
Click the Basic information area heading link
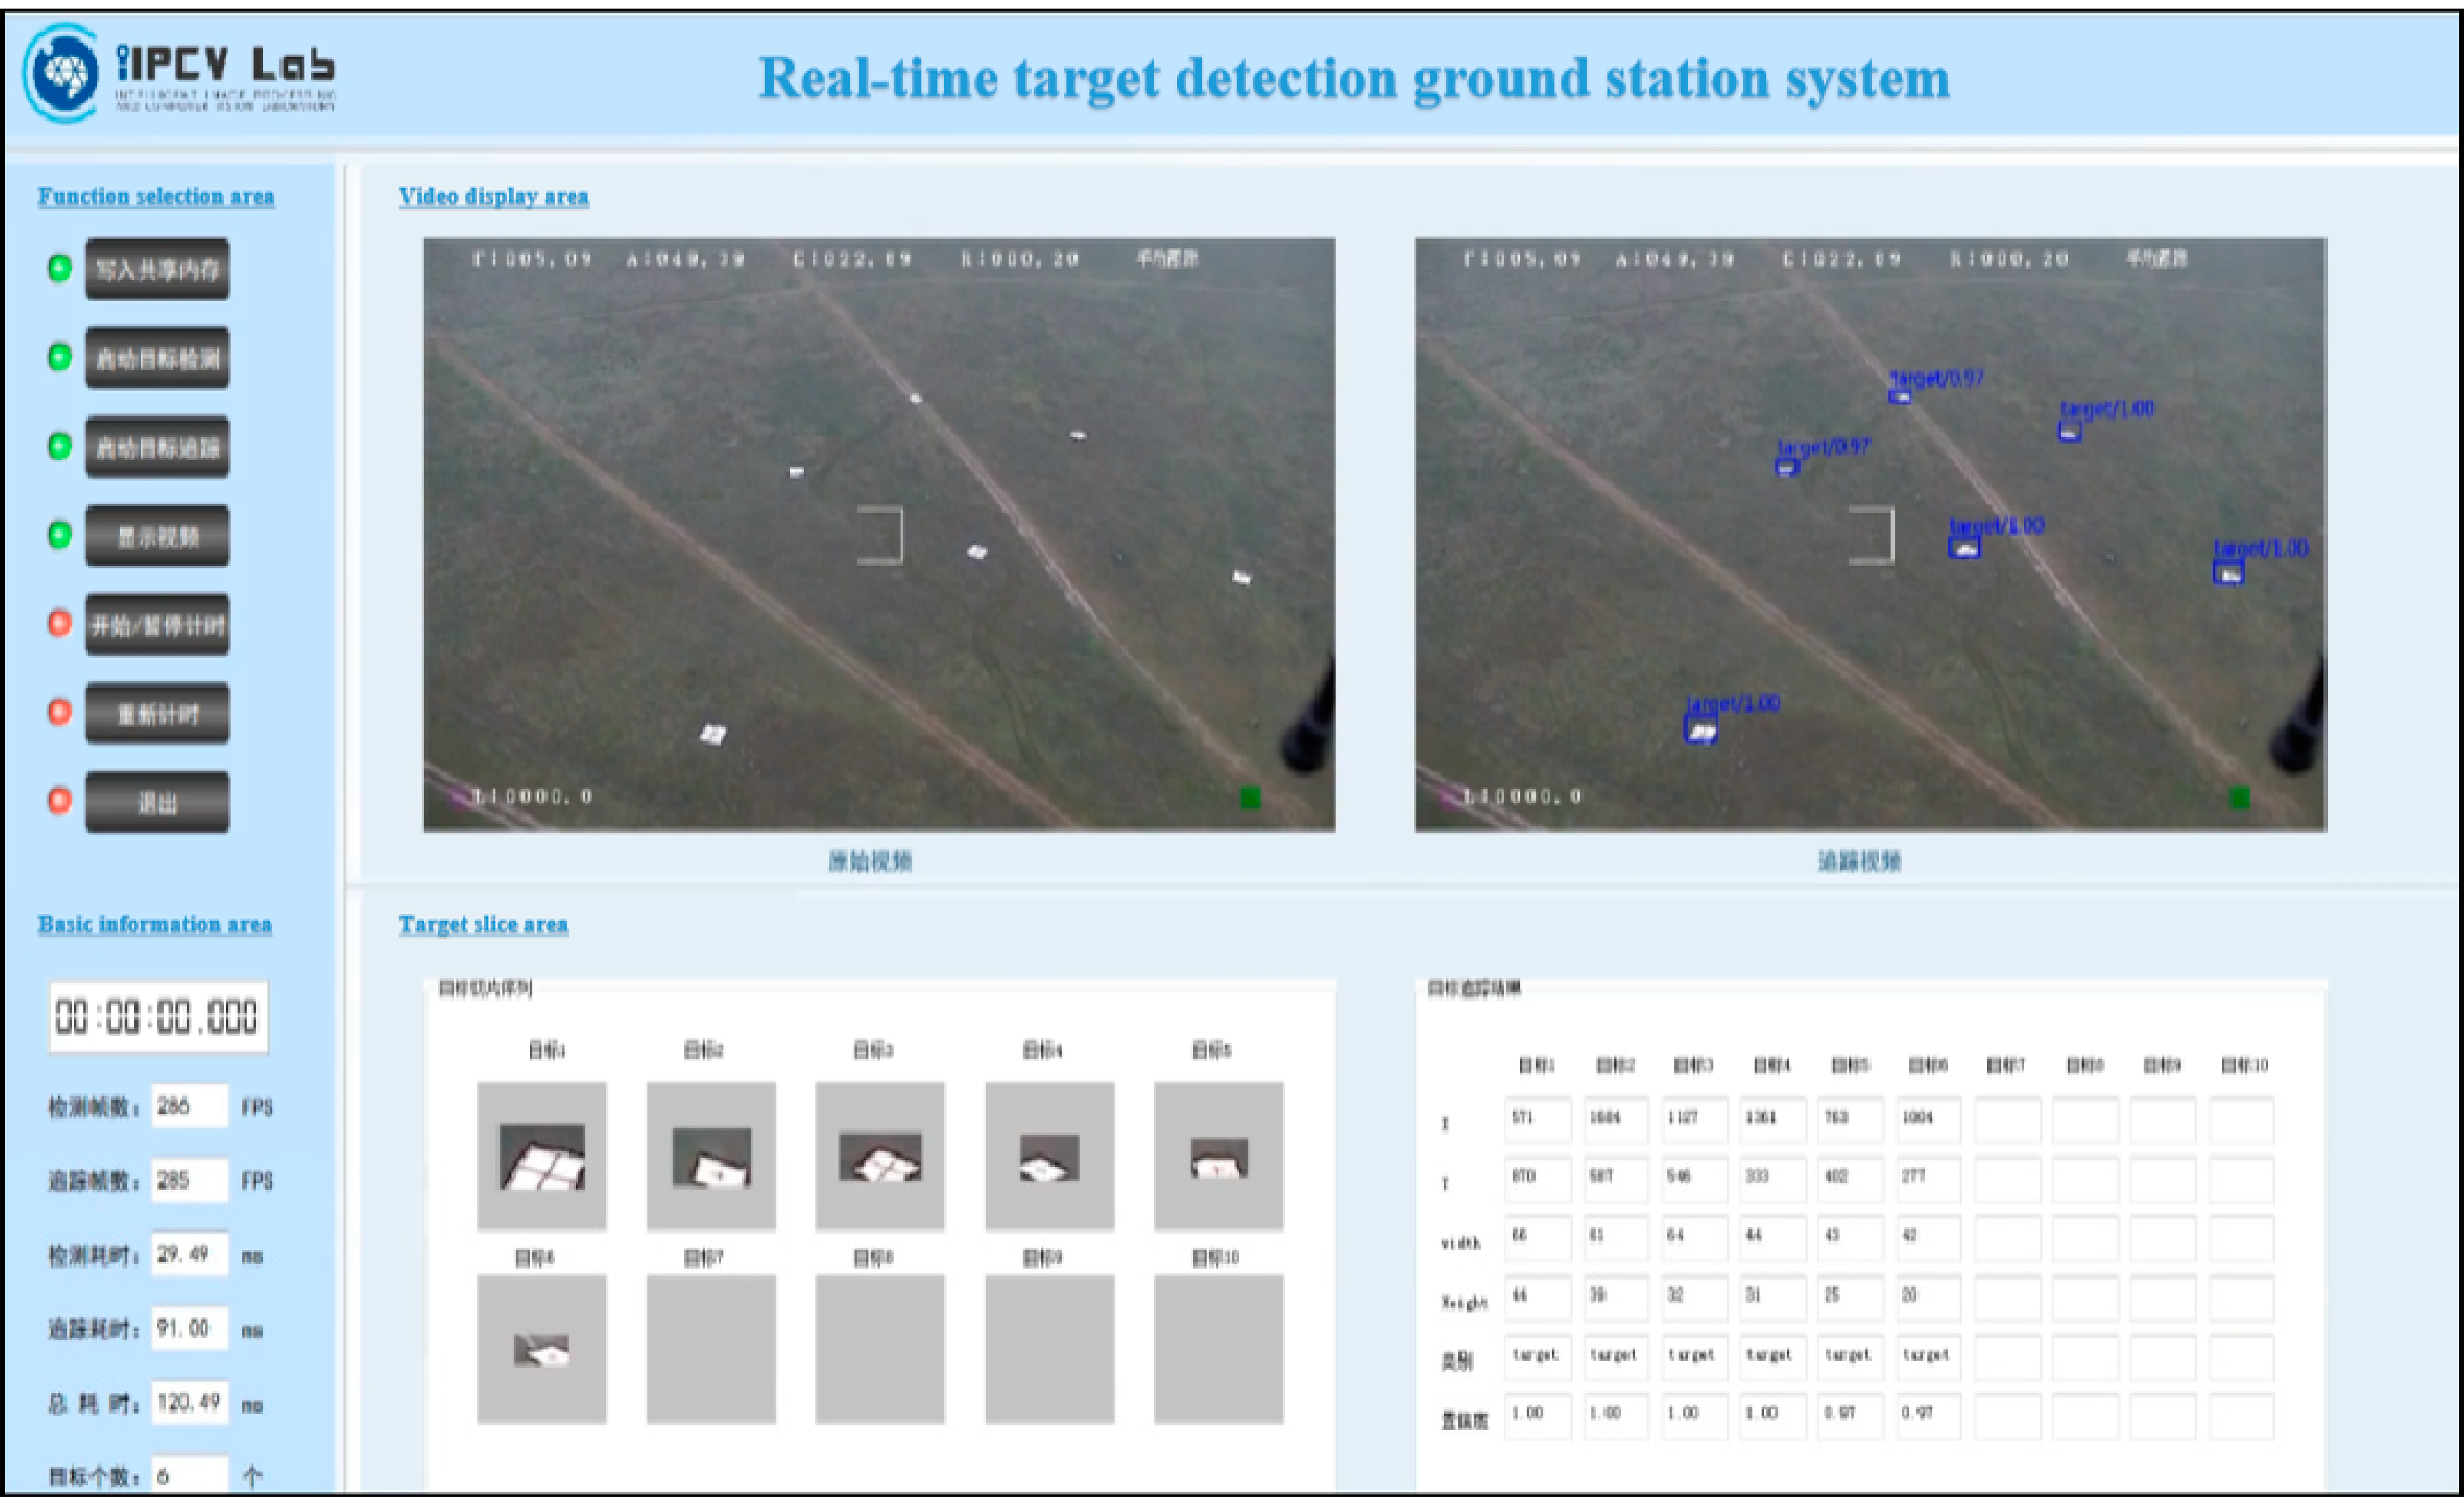coord(153,925)
